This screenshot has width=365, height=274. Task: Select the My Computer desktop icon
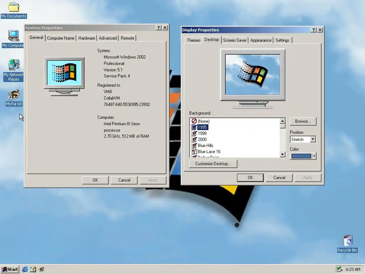[13, 39]
